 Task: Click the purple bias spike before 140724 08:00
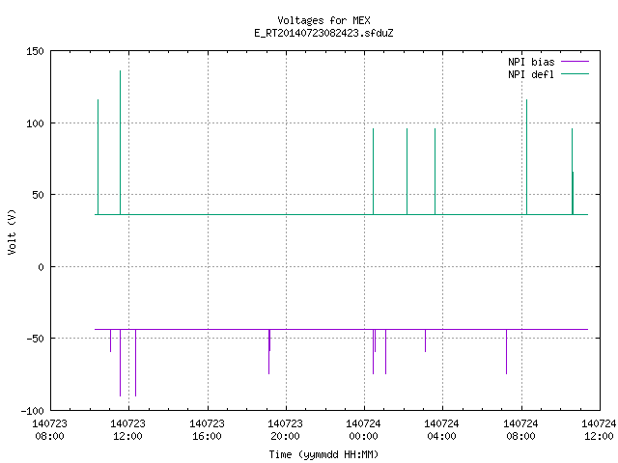point(506,351)
